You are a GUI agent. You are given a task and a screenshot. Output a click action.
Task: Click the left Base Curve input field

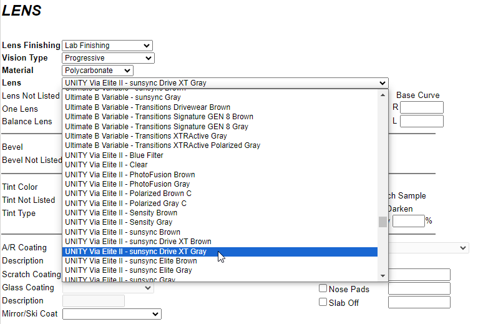tap(421, 120)
